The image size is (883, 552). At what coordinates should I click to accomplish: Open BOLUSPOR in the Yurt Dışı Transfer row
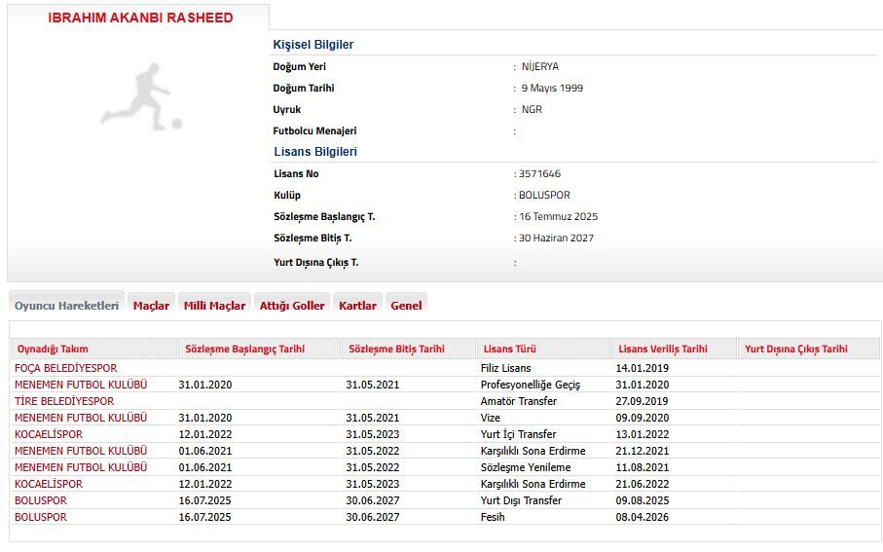(x=41, y=500)
